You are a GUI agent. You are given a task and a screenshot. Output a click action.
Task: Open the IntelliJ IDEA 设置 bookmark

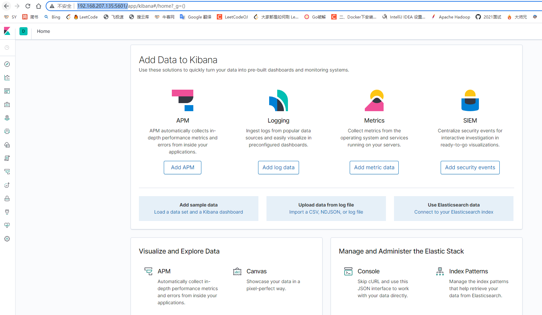pos(404,17)
